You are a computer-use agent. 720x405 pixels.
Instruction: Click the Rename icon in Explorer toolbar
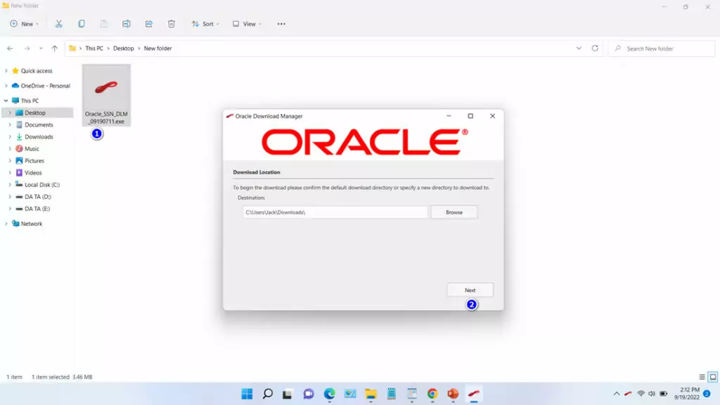pos(127,24)
